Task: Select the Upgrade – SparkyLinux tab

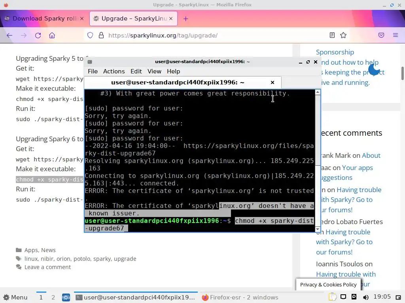Action: point(133,19)
